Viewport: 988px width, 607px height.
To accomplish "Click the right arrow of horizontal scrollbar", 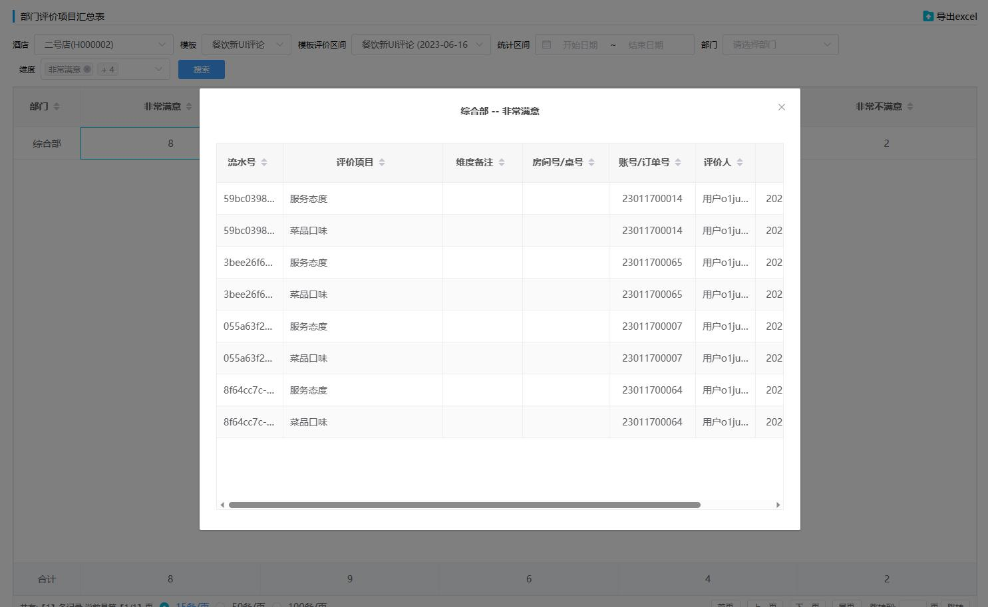I will tap(778, 505).
